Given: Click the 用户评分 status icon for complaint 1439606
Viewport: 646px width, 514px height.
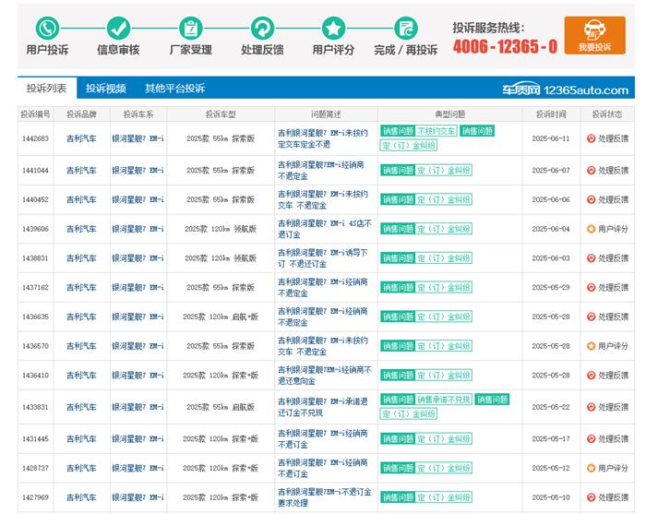Looking at the screenshot, I should (x=591, y=229).
